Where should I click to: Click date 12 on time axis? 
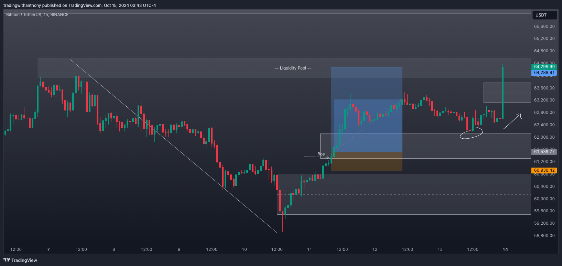pyautogui.click(x=375, y=249)
